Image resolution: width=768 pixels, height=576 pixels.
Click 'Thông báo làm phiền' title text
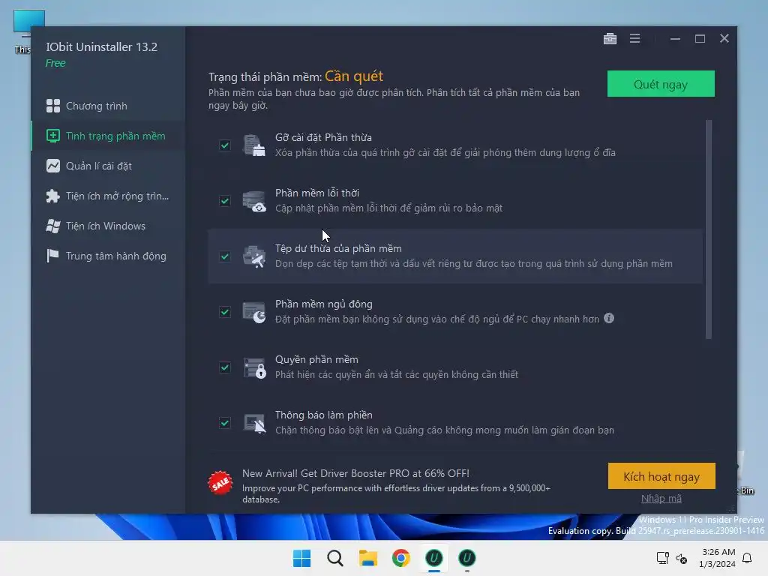[324, 415]
